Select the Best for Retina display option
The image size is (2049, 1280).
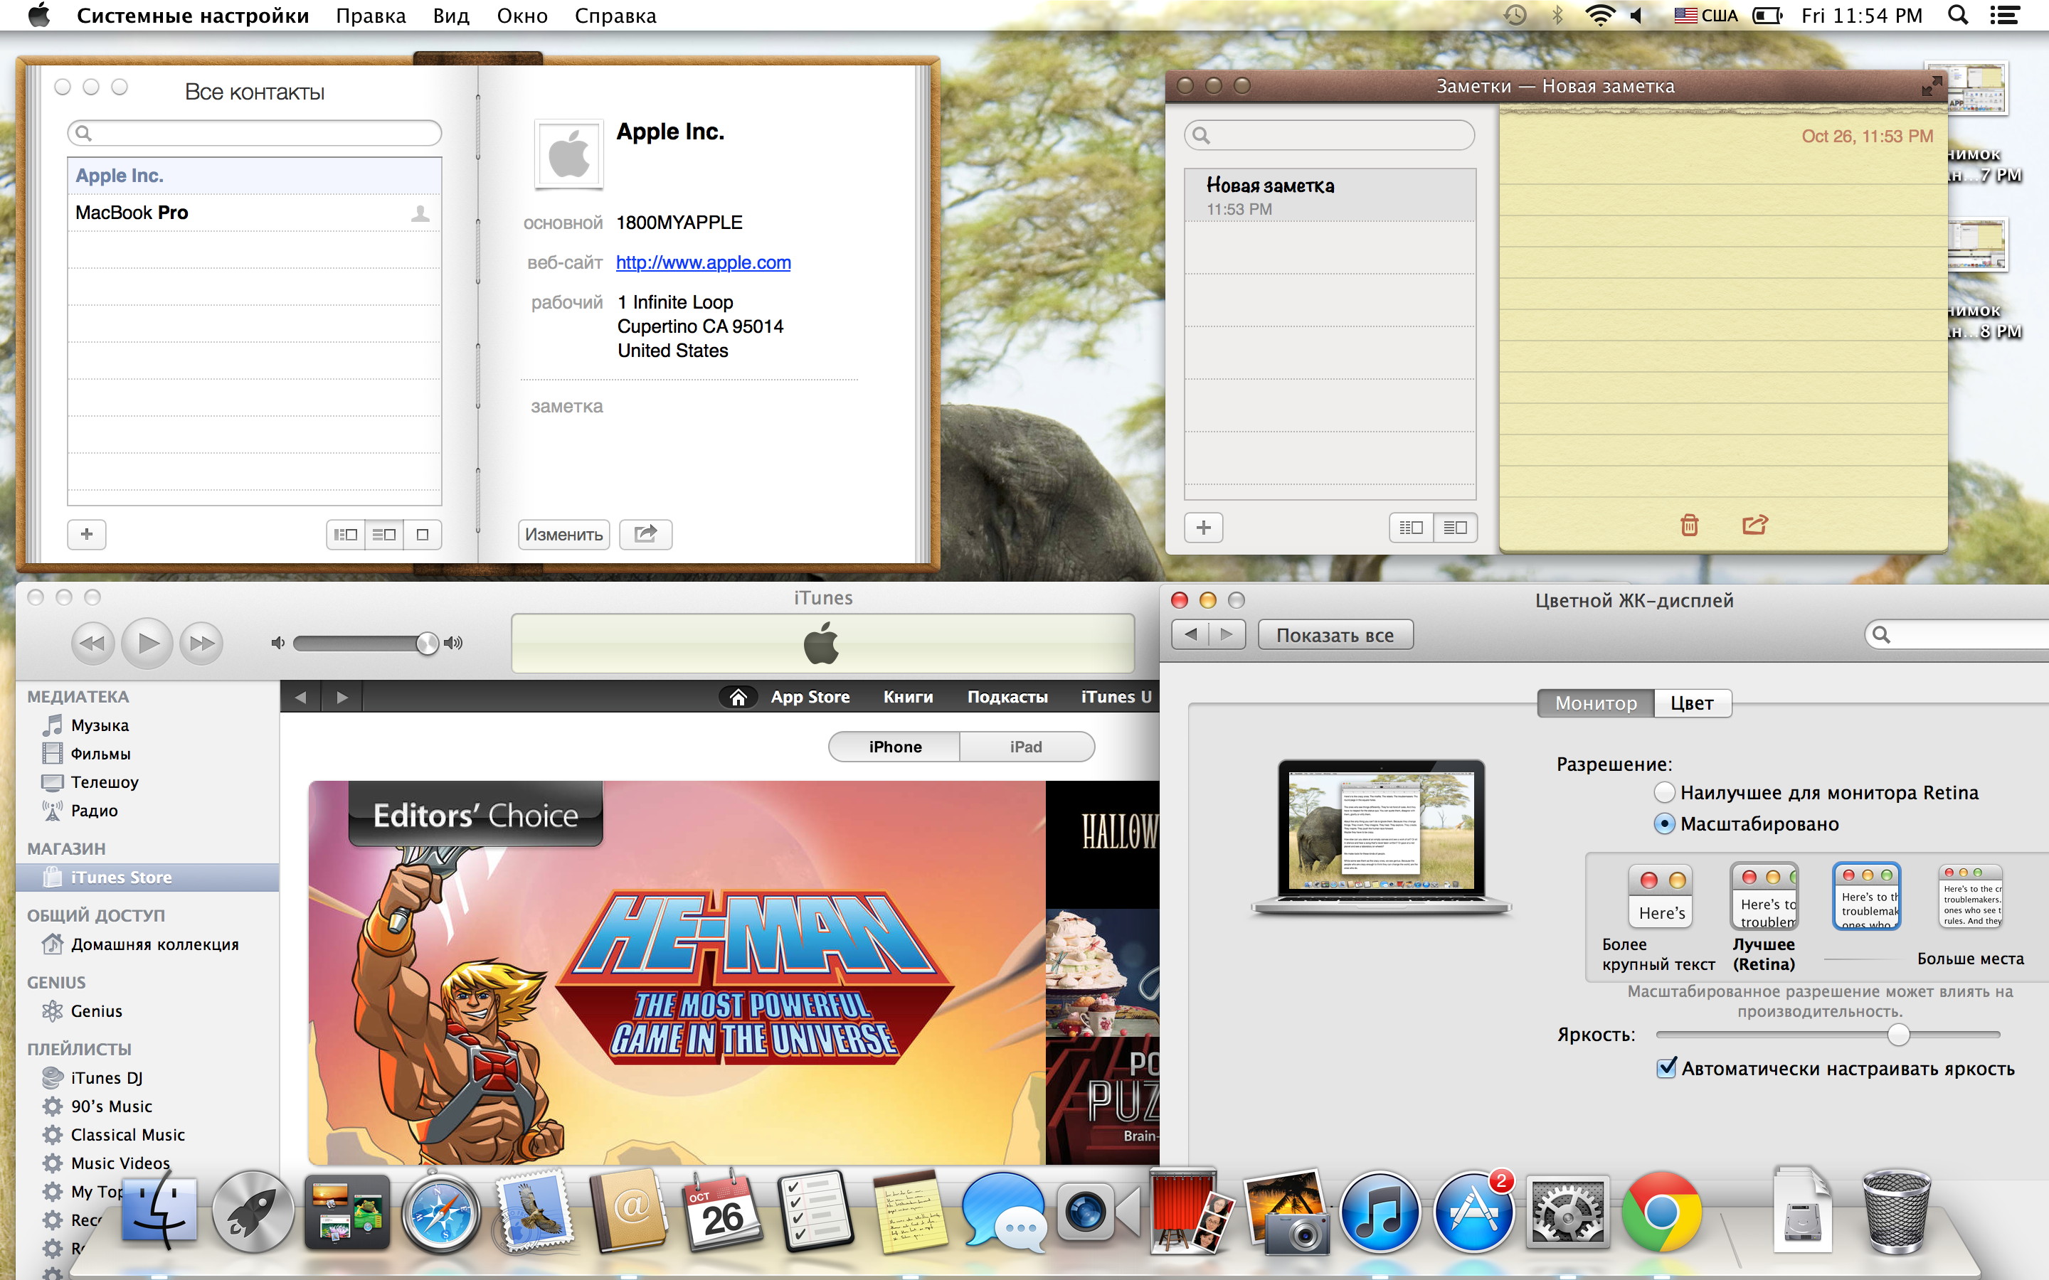(1664, 792)
